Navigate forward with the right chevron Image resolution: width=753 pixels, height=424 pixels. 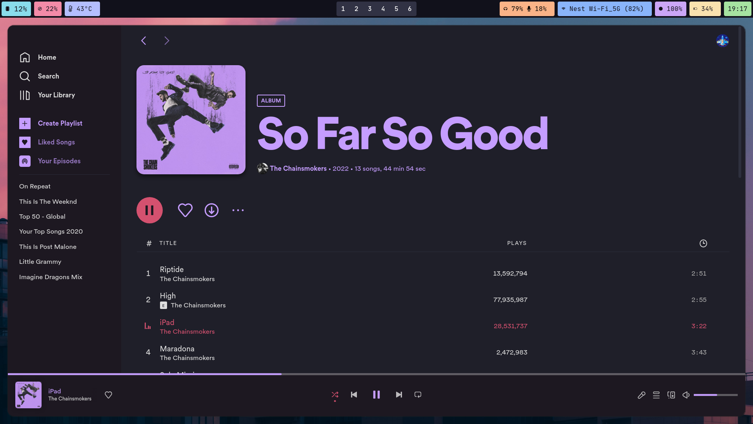click(x=167, y=41)
